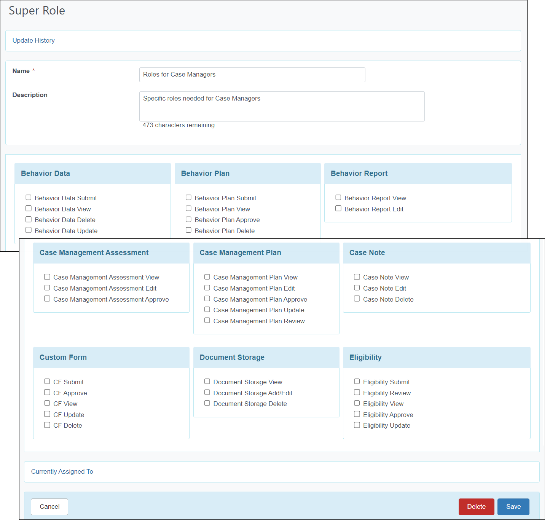Check the Eligibility Approve box
Viewport: 550px width, 524px height.
(x=357, y=414)
